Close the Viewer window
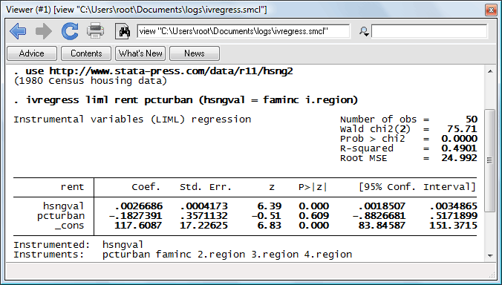Image resolution: width=502 pixels, height=285 pixels. (490, 10)
